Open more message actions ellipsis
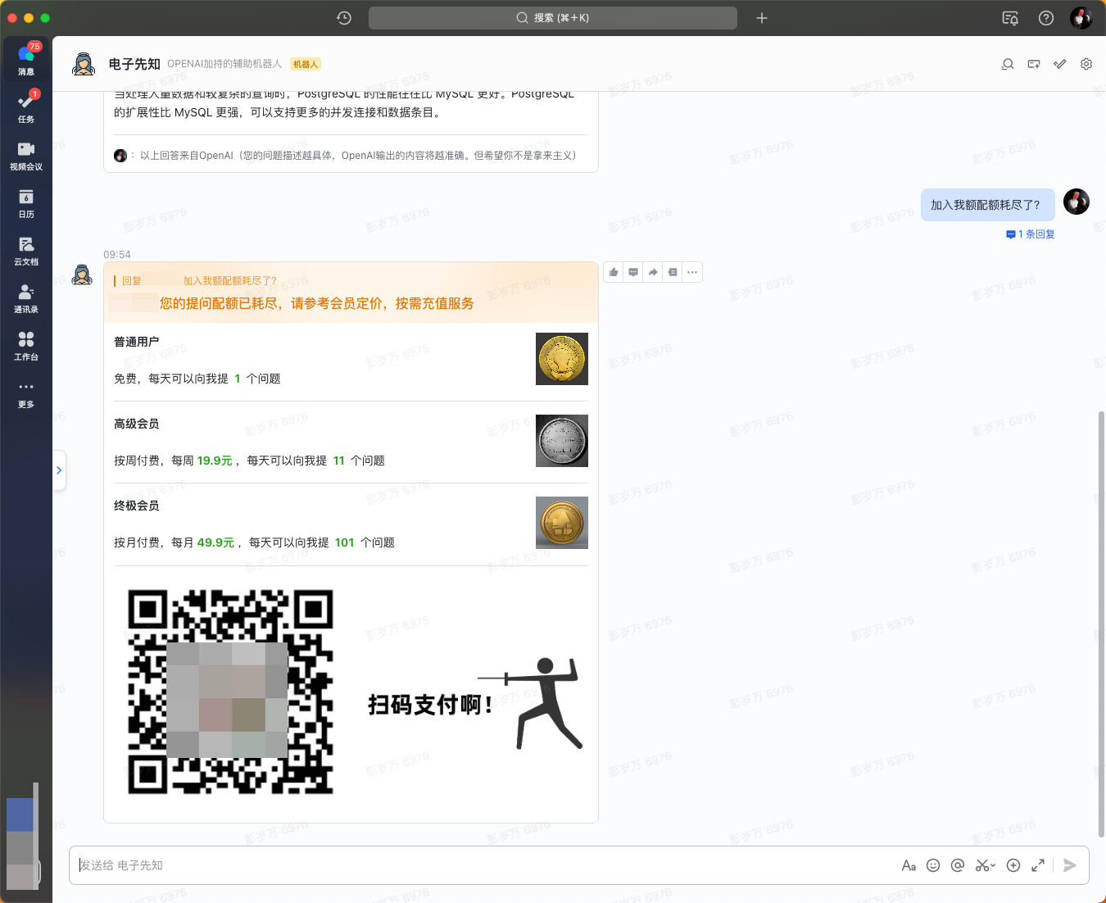This screenshot has width=1106, height=903. point(692,272)
